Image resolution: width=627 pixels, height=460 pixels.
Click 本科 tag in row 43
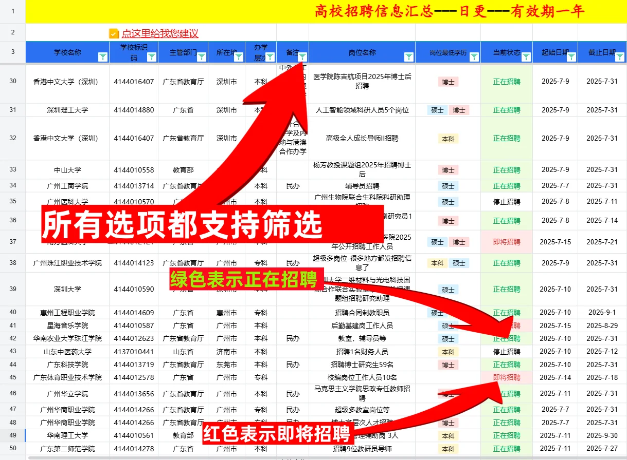(448, 352)
